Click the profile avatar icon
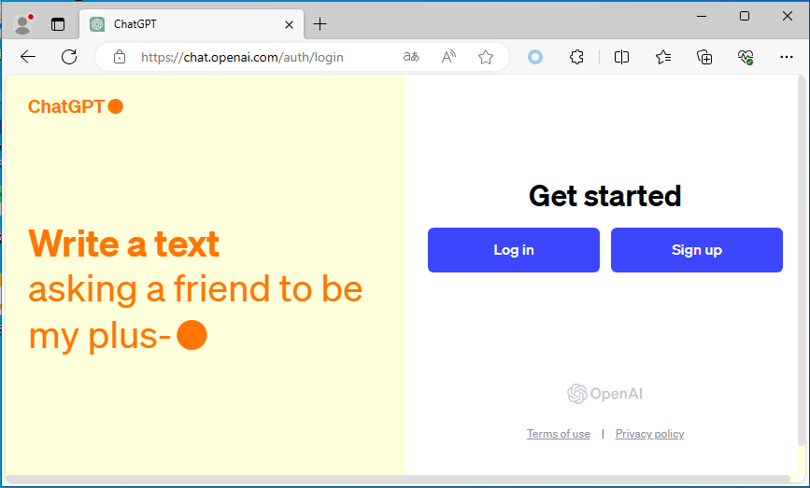The image size is (810, 488). tap(22, 23)
